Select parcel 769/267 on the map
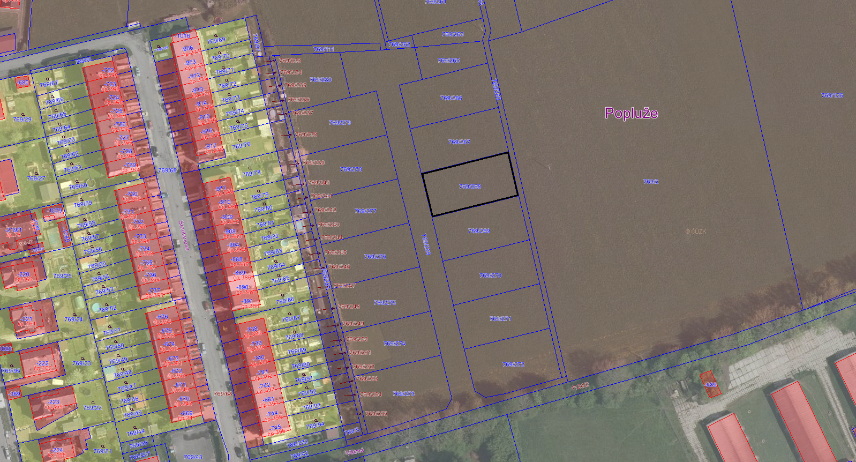 [459, 142]
